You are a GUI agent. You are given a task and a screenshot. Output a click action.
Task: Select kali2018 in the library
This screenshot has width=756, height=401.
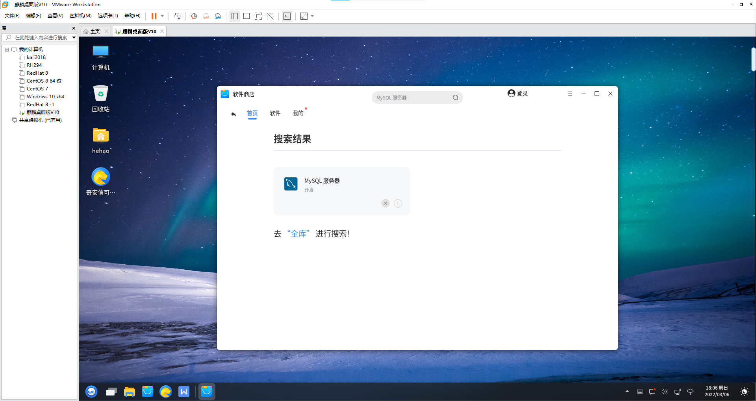[36, 57]
